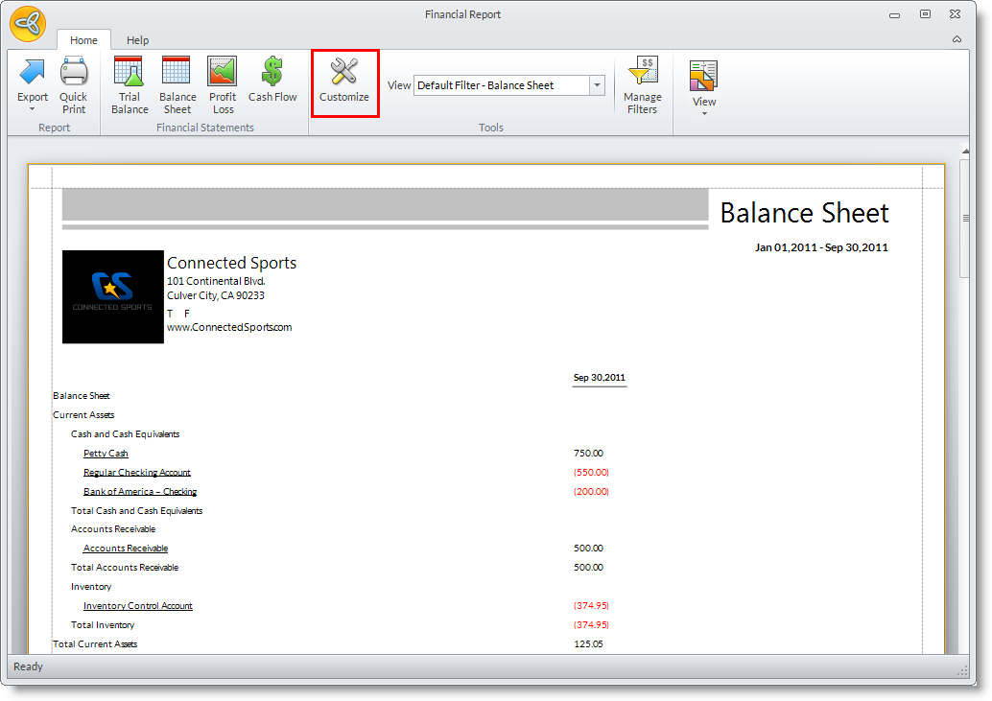Click the vertical scrollbar down arrow
Screen dimensions: 992x701
(965, 647)
